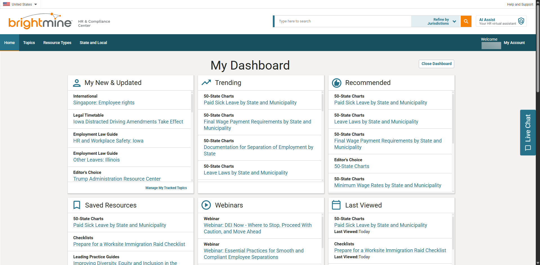540x265 pixels.
Task: Click the Last Viewed calendar icon
Action: pyautogui.click(x=336, y=205)
